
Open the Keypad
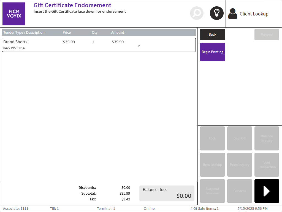click(267, 35)
